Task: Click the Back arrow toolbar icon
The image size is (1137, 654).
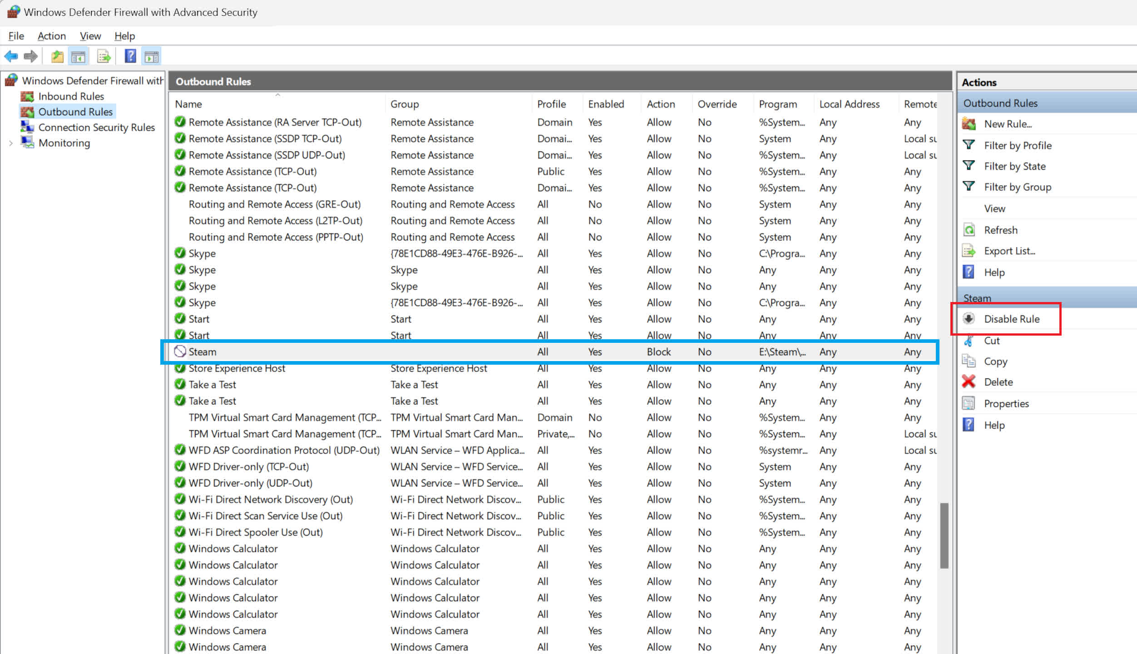Action: click(x=11, y=56)
